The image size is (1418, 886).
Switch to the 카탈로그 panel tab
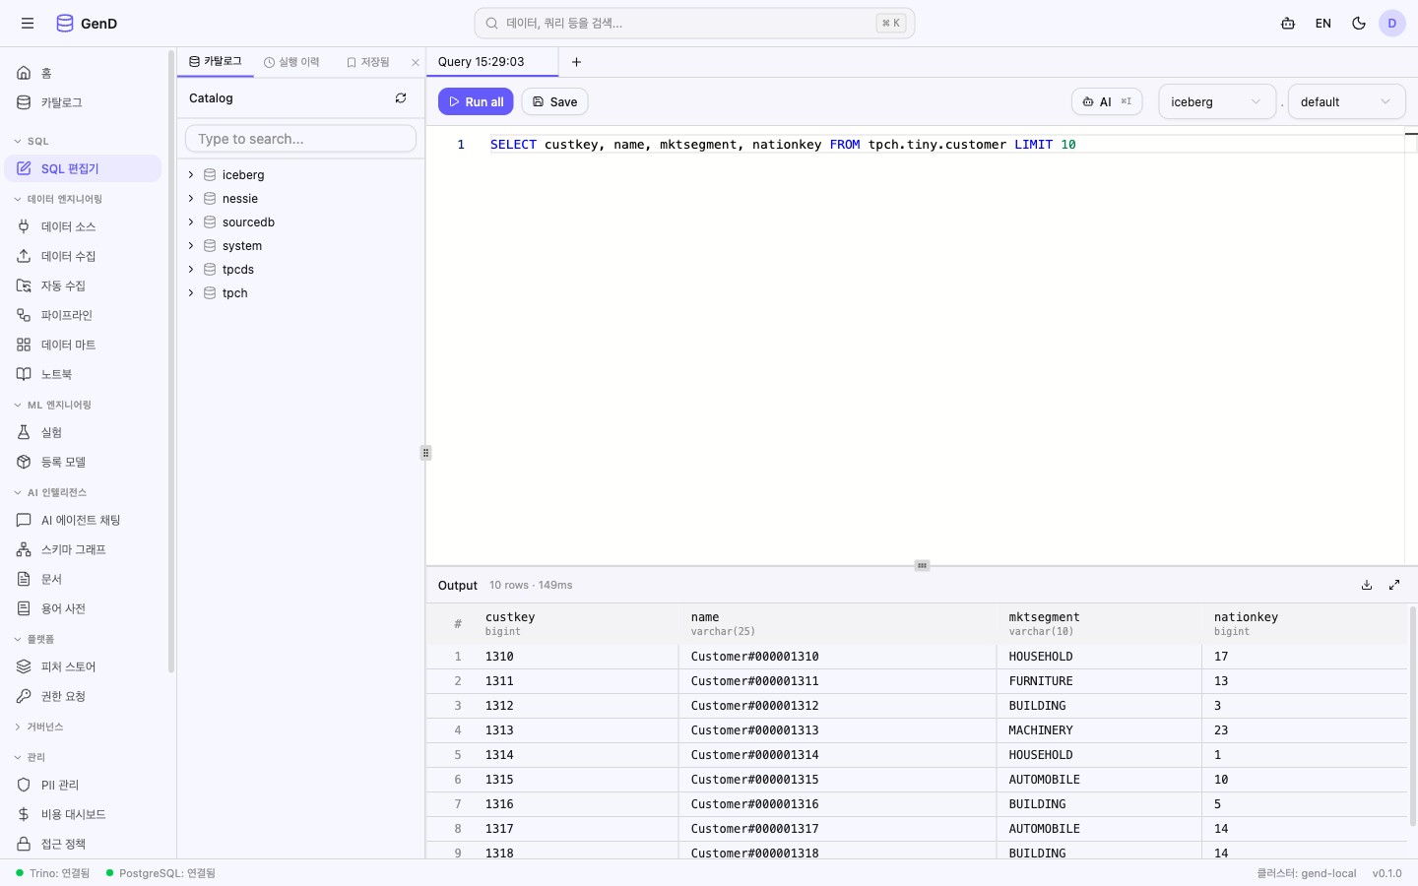click(216, 61)
